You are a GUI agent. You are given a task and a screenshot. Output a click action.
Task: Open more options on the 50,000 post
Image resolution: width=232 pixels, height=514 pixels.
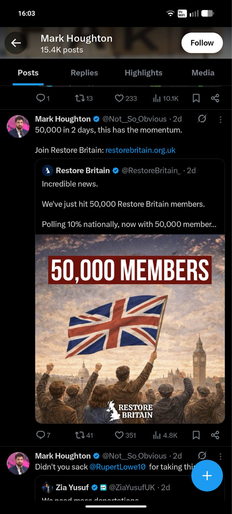[x=220, y=120]
